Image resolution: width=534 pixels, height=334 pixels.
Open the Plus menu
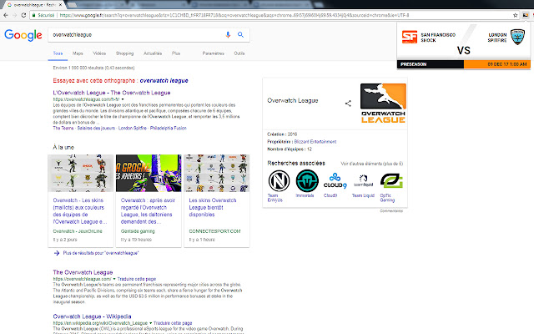176,53
